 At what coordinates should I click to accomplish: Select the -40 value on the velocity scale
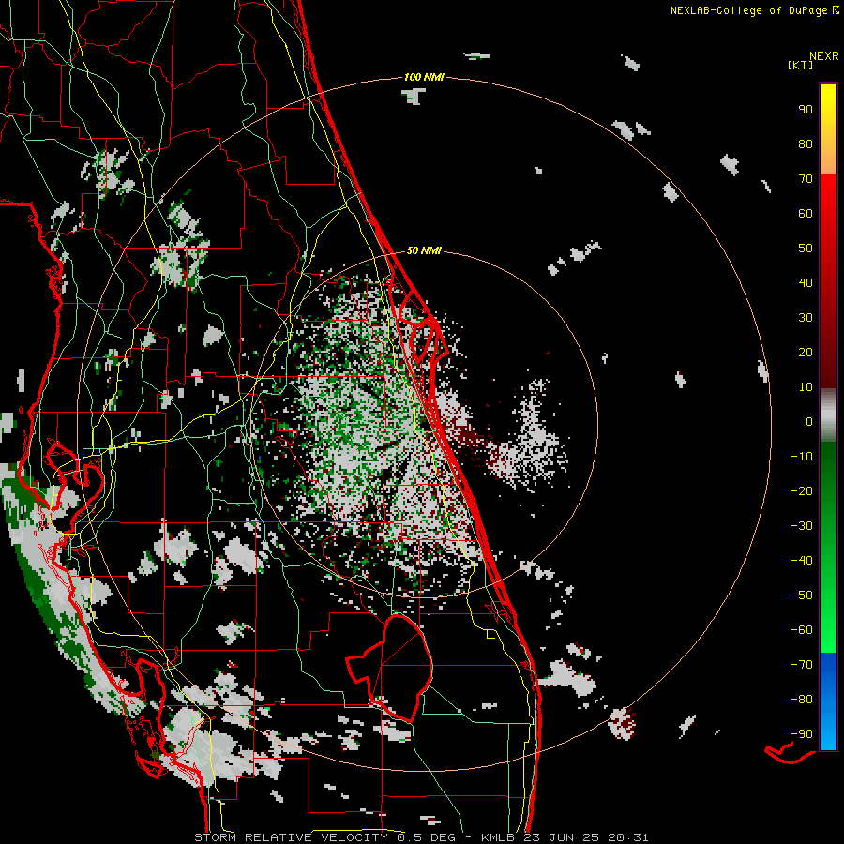point(802,561)
